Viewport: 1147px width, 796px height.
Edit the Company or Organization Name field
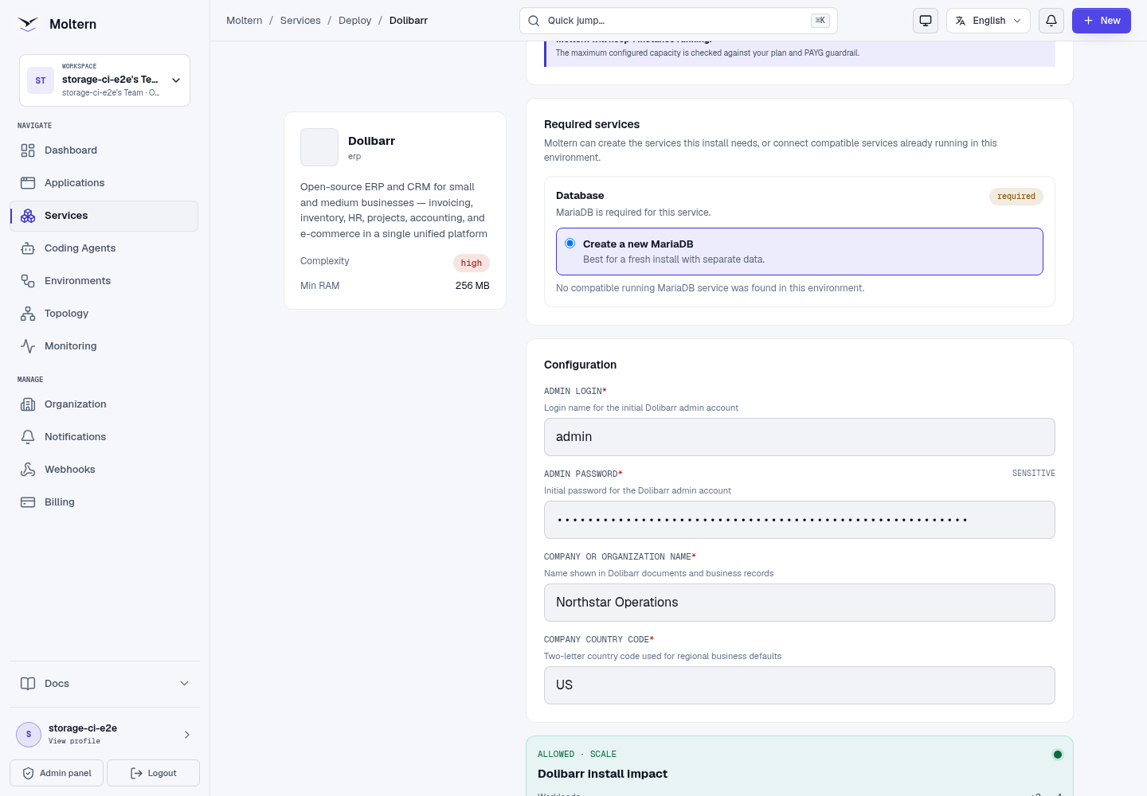point(800,603)
